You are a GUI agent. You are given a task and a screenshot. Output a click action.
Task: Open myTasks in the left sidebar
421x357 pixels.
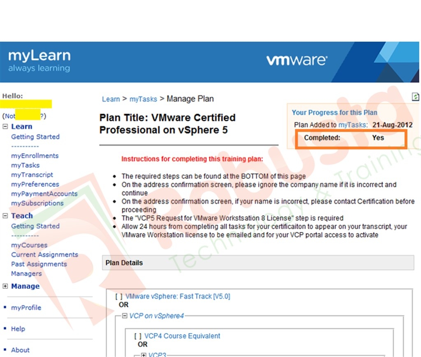[25, 165]
